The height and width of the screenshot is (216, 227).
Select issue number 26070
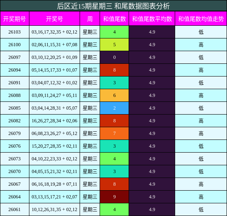click(x=14, y=171)
